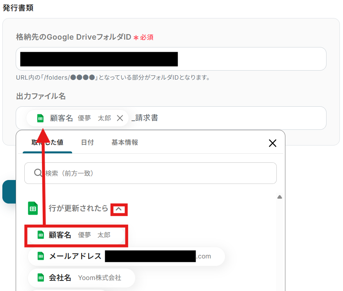Click the 行が更新されたら heading text

(78, 208)
